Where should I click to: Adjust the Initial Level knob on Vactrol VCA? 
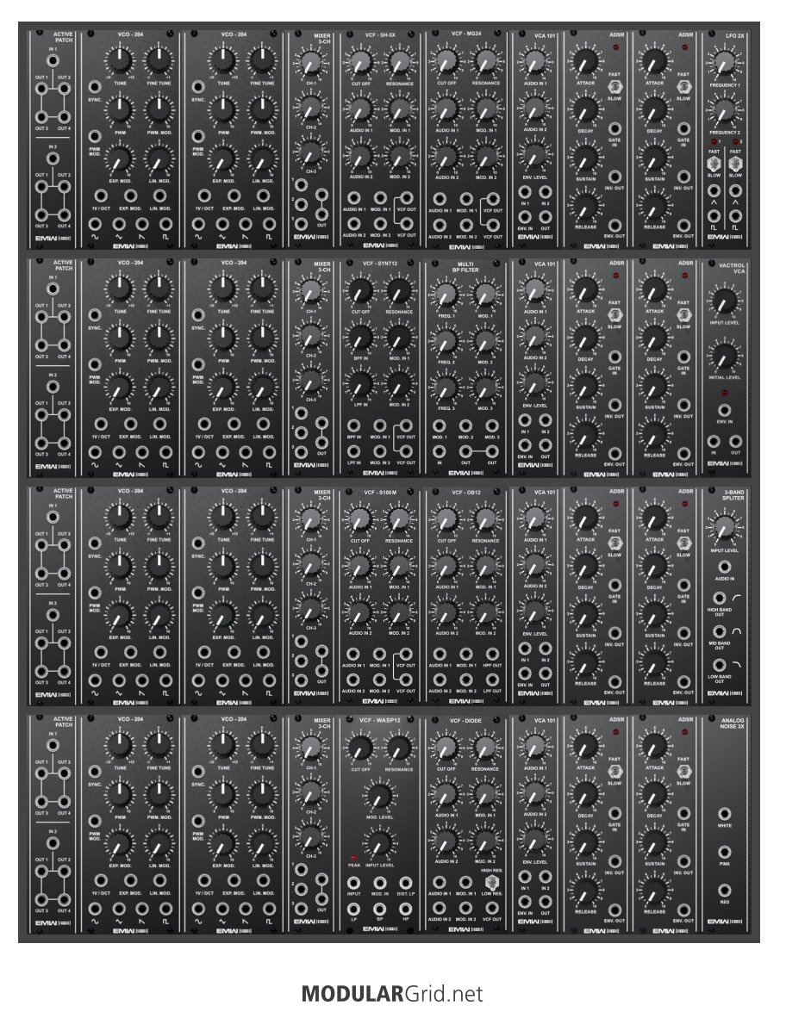(x=725, y=356)
